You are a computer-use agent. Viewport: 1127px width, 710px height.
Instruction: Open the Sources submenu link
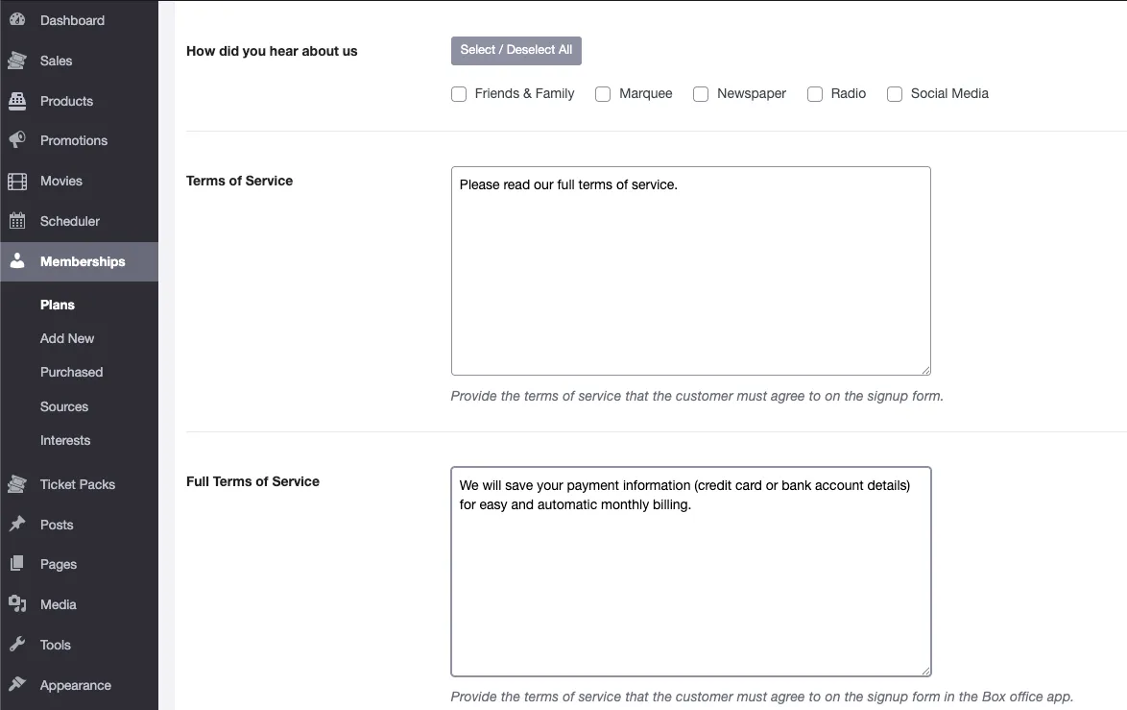click(64, 406)
